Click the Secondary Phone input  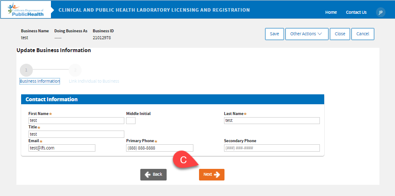click(x=272, y=148)
